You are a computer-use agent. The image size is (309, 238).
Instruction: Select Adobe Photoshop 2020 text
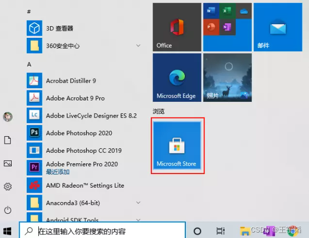tap(79, 133)
